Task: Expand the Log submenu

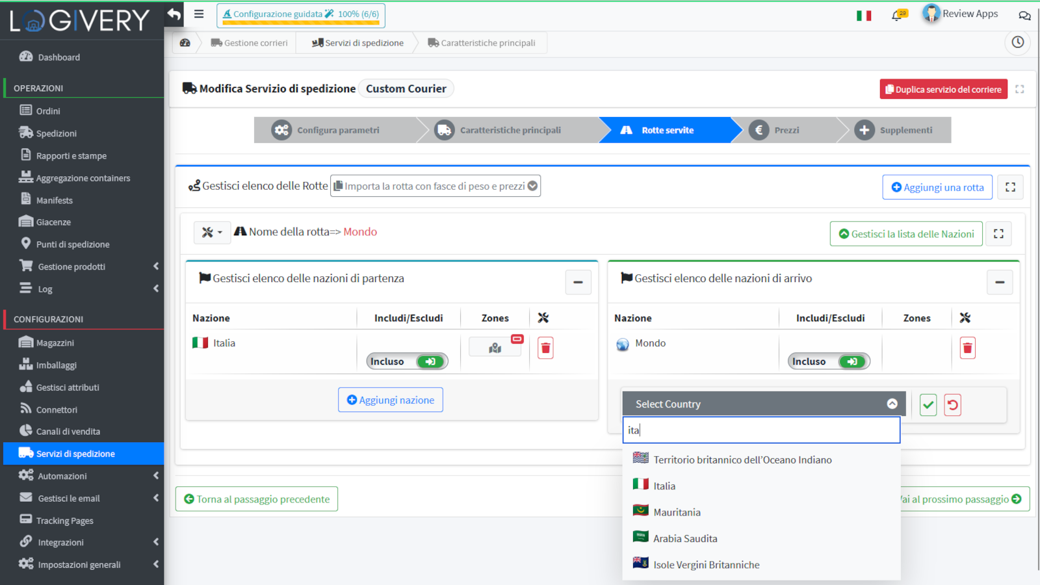Action: coord(156,289)
